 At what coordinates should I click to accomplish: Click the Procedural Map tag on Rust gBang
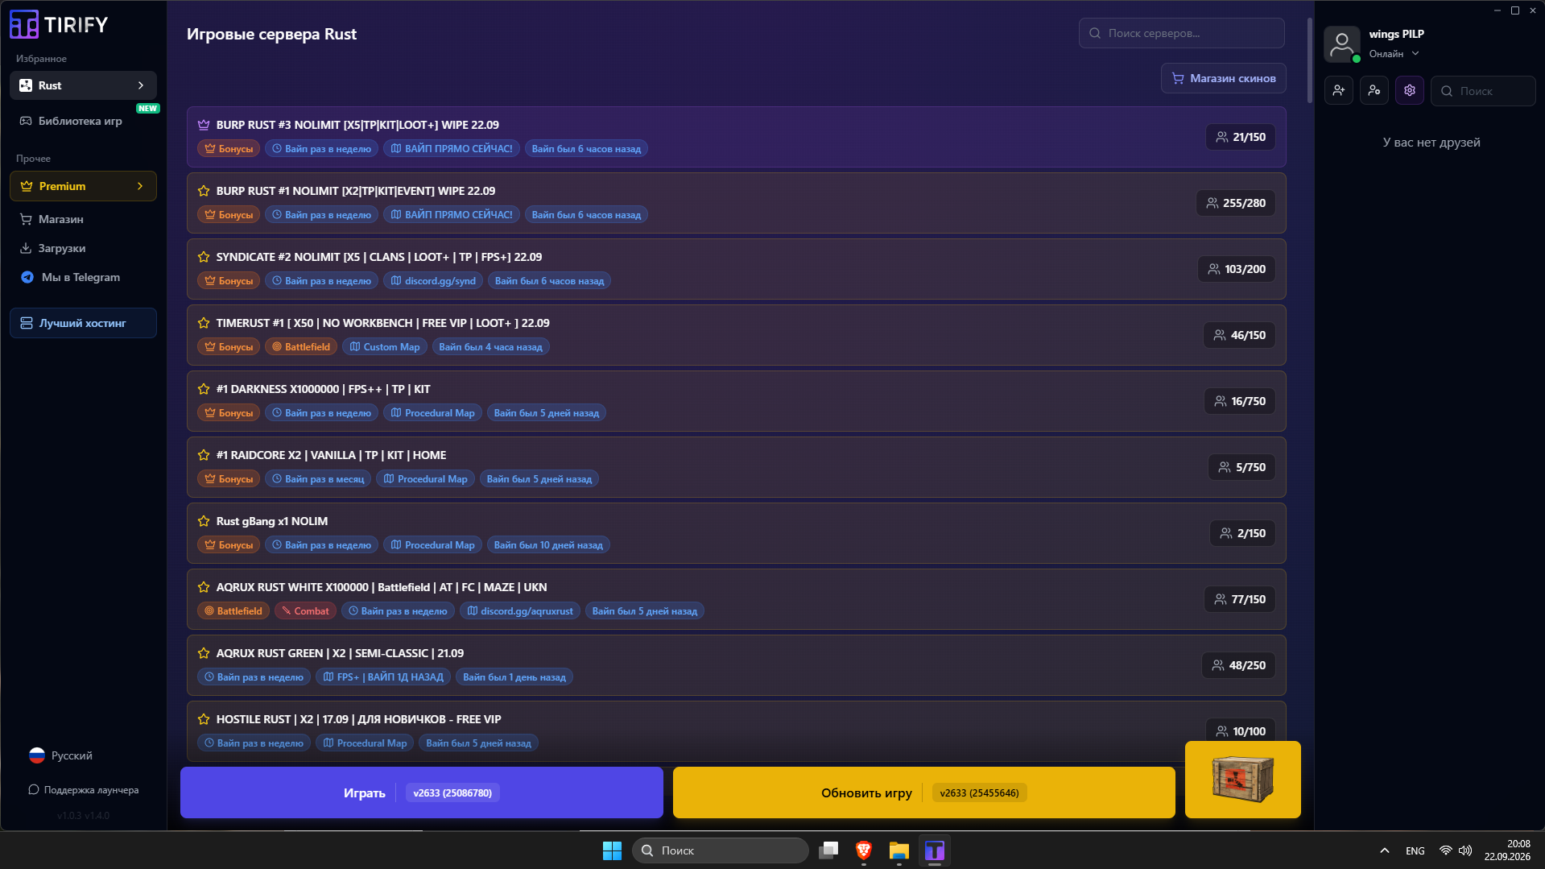pyautogui.click(x=433, y=545)
